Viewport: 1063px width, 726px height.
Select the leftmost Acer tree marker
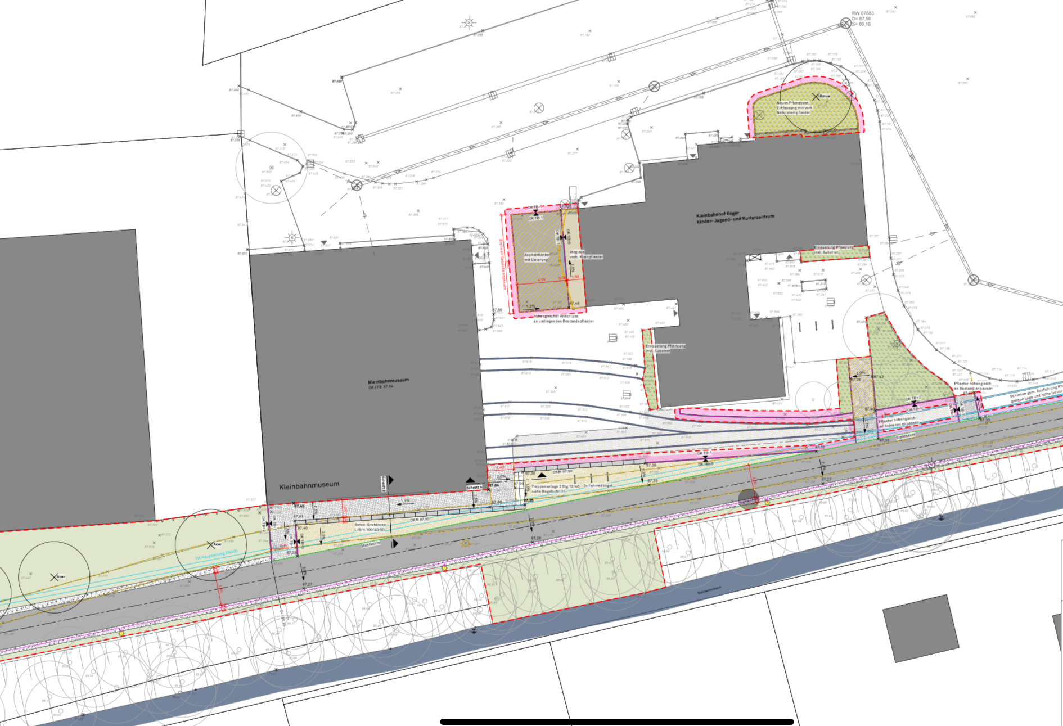tap(55, 577)
